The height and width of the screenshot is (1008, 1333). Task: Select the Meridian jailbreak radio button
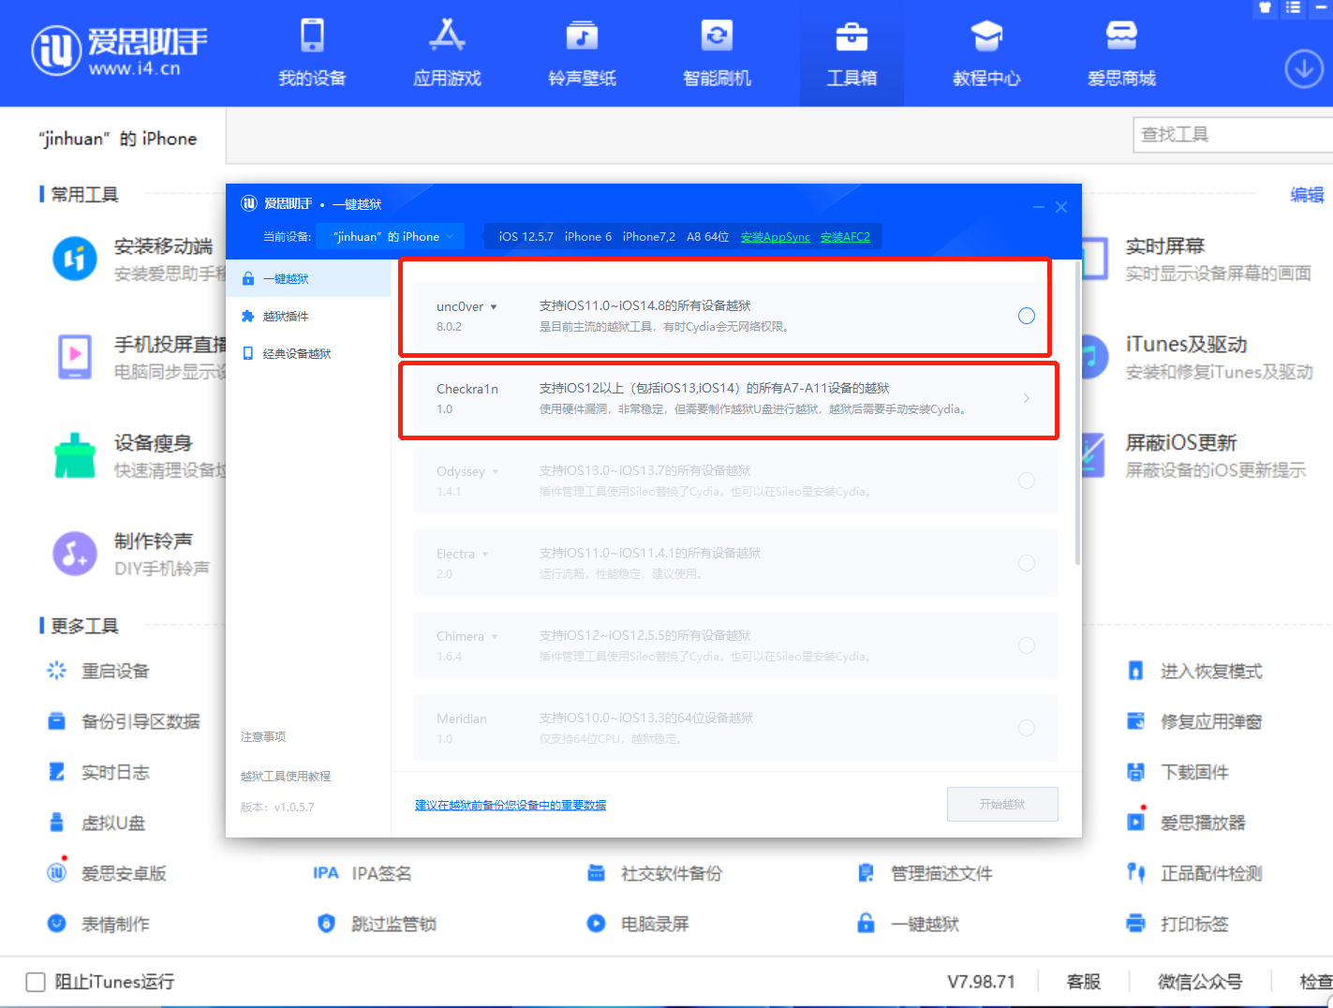tap(1027, 728)
